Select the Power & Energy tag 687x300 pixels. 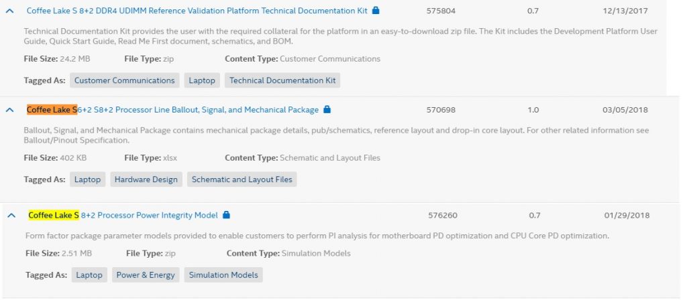pos(146,275)
